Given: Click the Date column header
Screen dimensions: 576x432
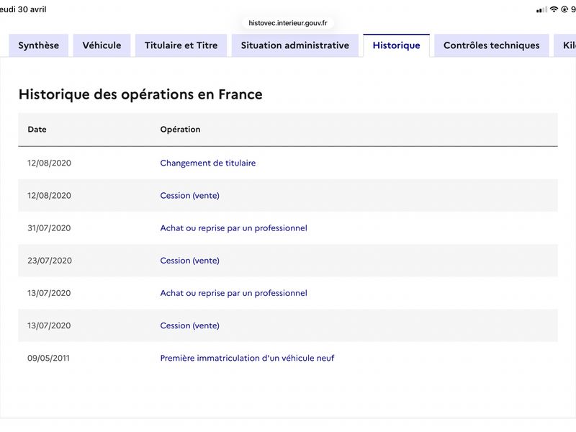Looking at the screenshot, I should click(x=37, y=130).
